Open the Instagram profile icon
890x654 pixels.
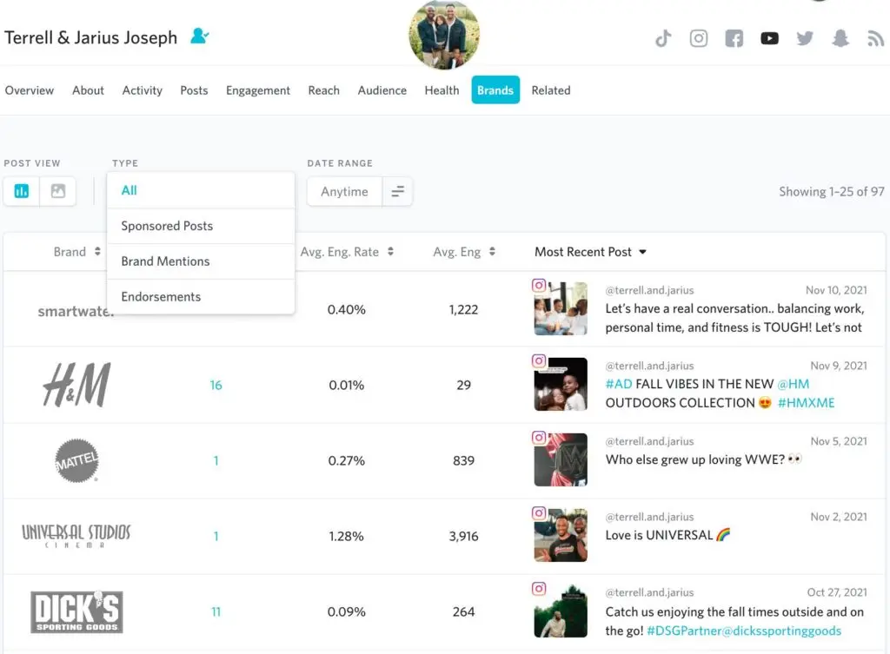[x=699, y=38]
